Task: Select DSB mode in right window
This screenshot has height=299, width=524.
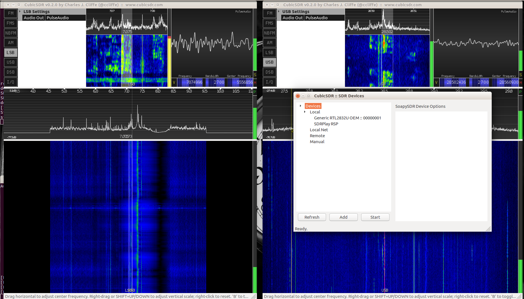Action: click(x=270, y=72)
